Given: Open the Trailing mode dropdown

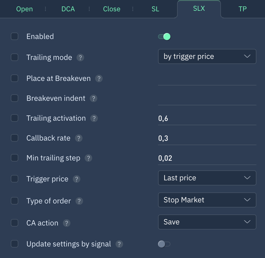Looking at the screenshot, I should 207,56.
